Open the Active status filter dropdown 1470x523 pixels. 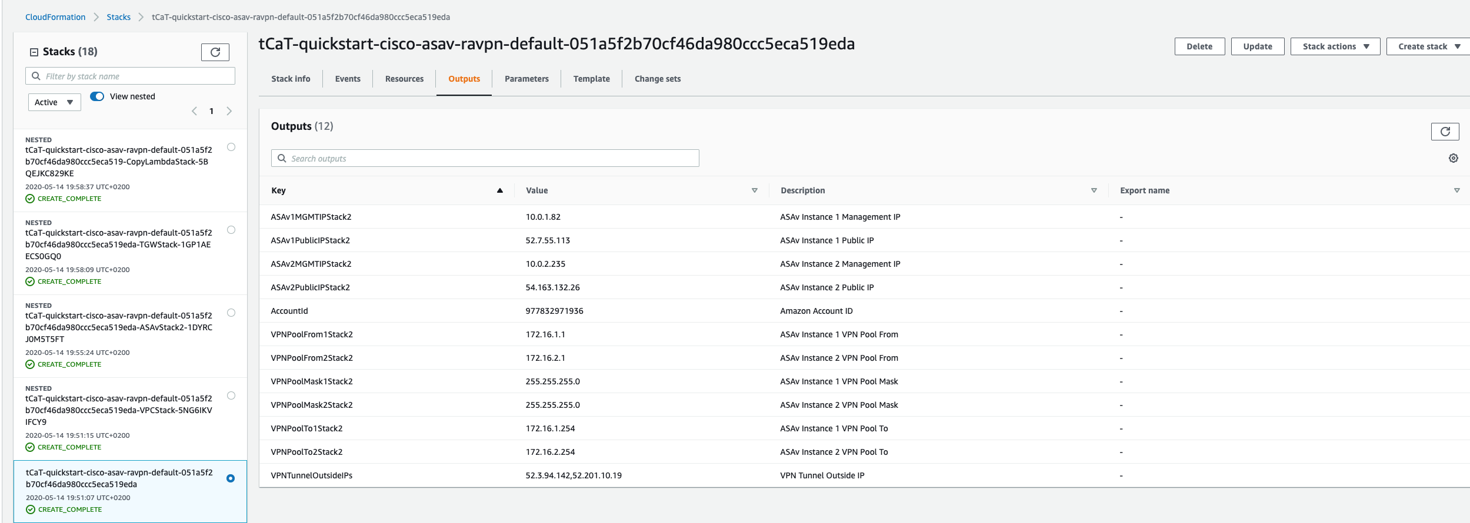[54, 102]
